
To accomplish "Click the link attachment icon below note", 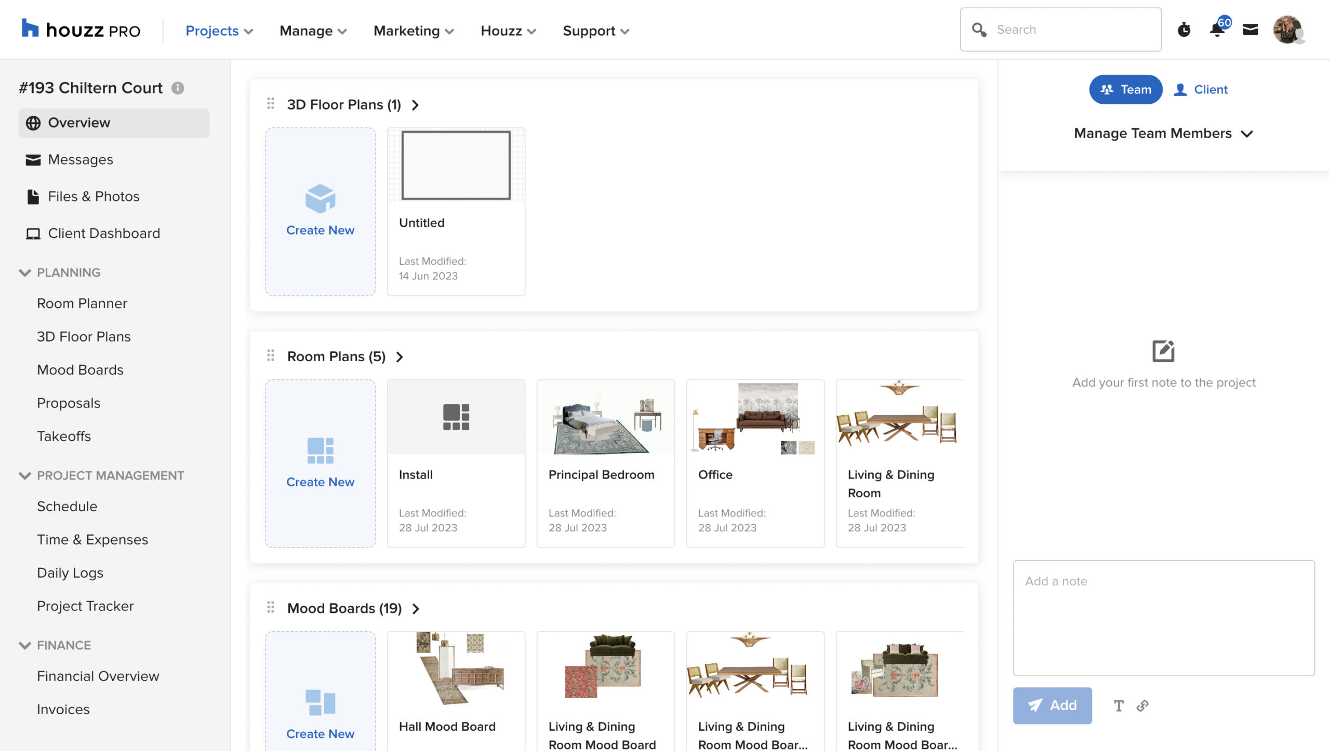I will (x=1142, y=705).
